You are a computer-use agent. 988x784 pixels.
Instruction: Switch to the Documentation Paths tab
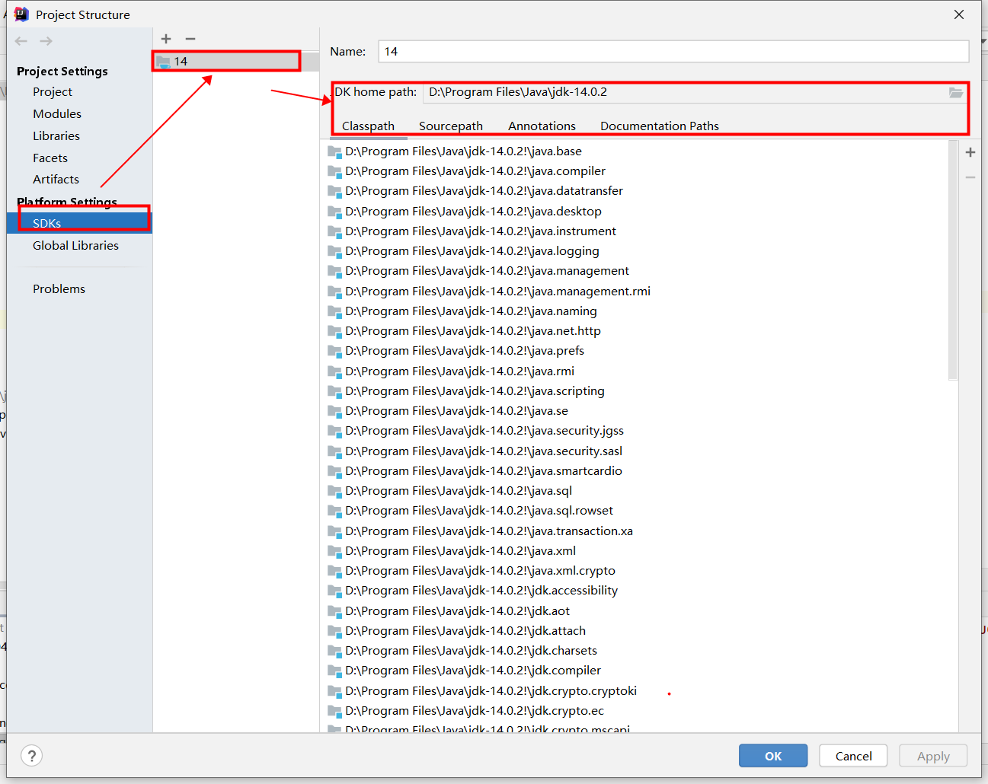(x=660, y=126)
